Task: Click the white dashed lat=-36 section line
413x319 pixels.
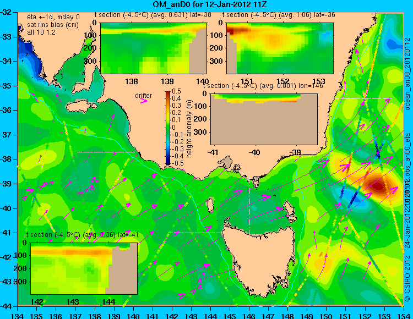Action: coord(362,98)
